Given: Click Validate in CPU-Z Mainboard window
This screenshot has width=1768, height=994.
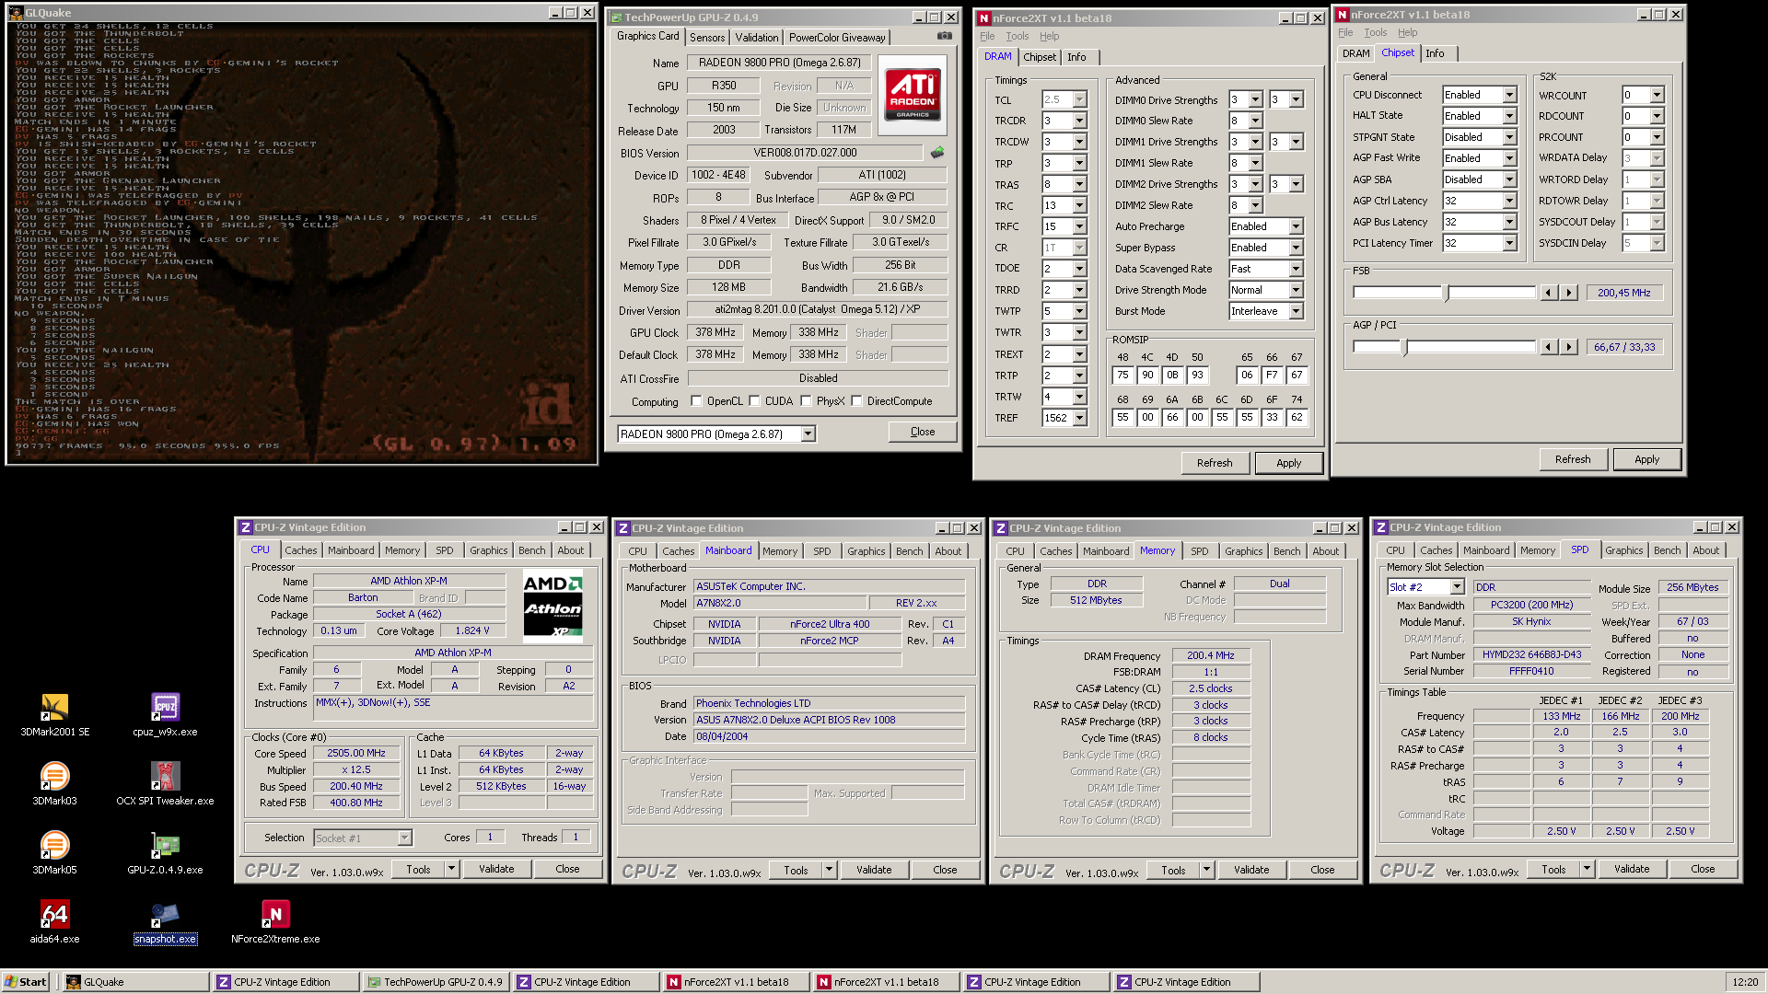Looking at the screenshot, I should pos(873,870).
